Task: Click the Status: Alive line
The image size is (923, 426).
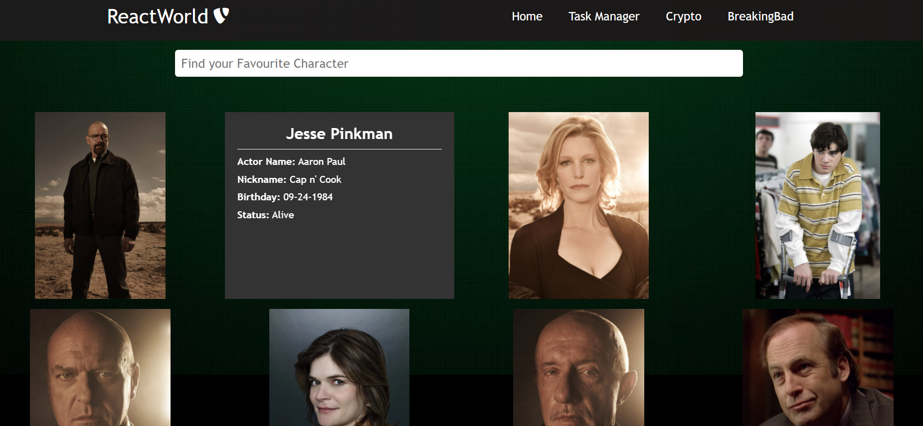Action: point(265,215)
